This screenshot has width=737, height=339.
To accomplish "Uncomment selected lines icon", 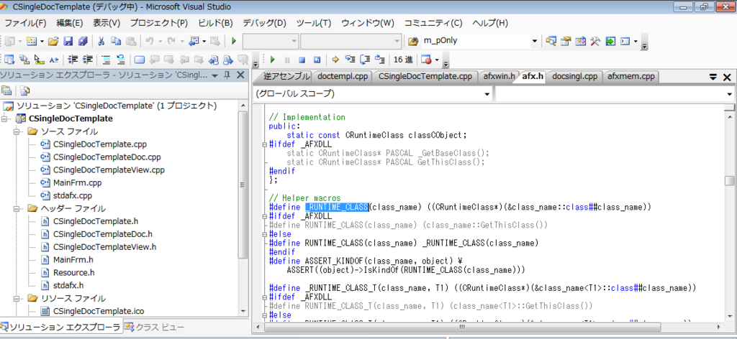I will click(121, 60).
